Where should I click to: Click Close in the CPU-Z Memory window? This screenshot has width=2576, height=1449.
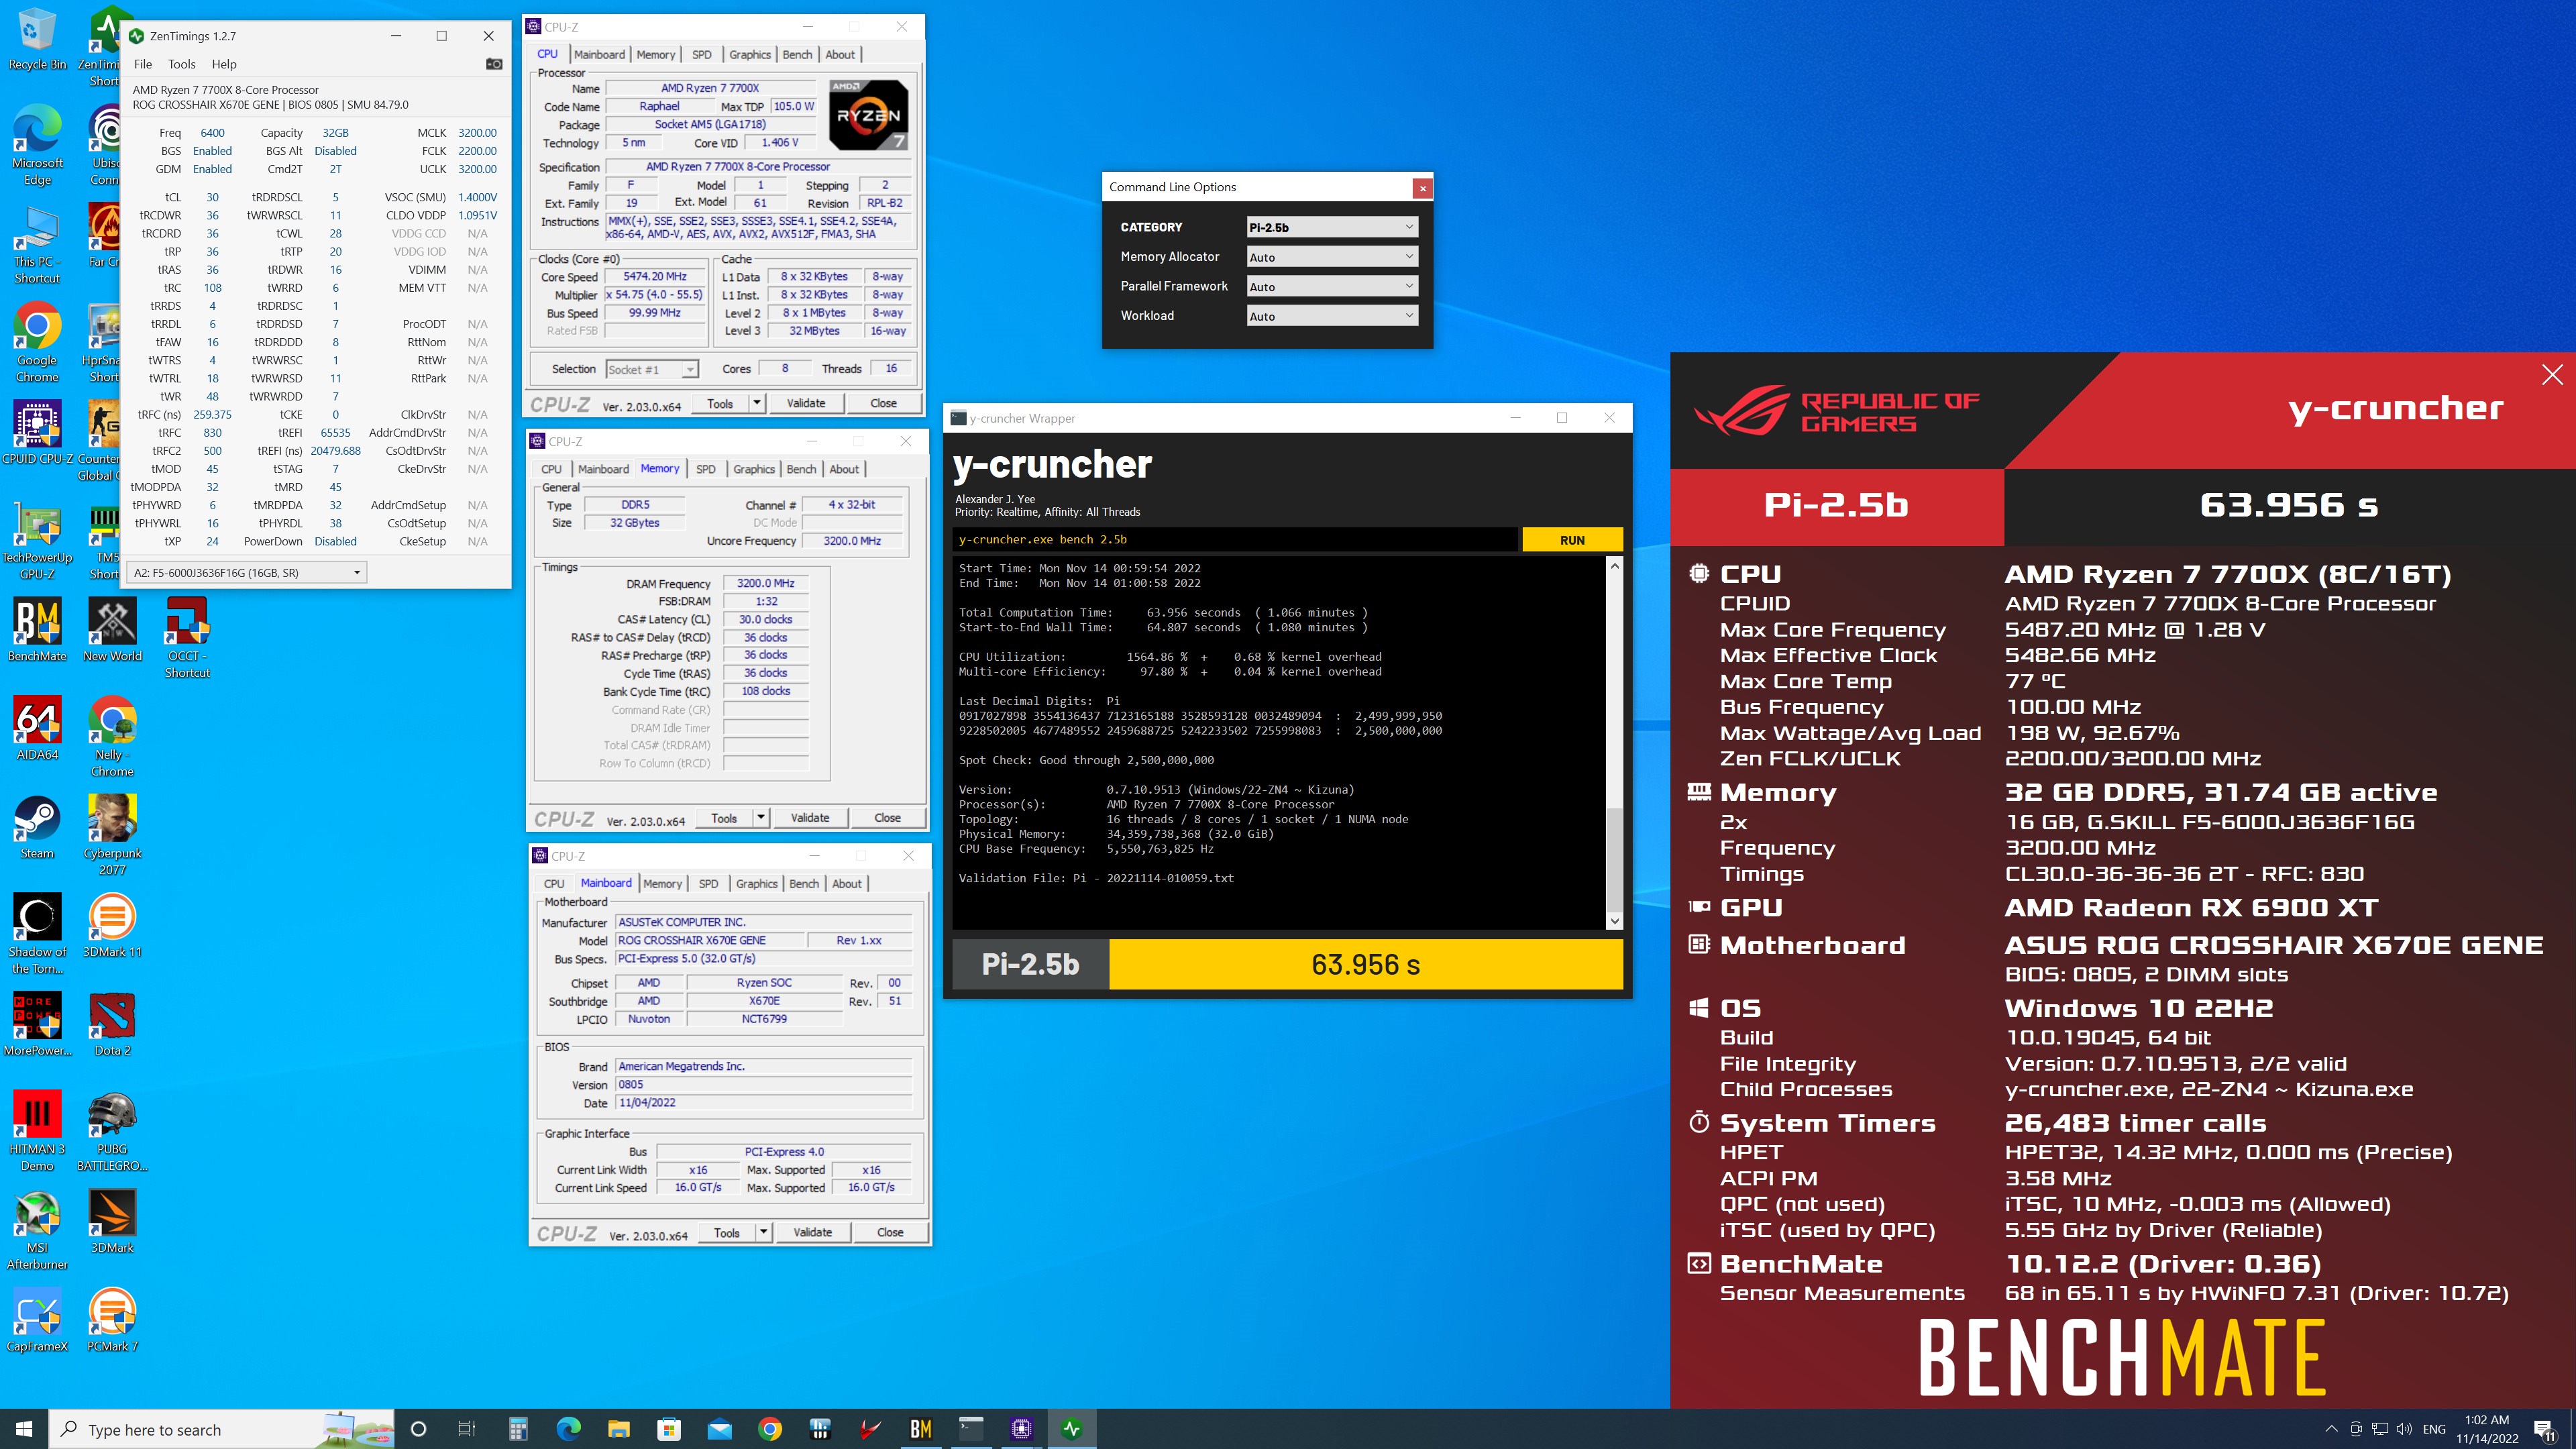pyautogui.click(x=888, y=818)
